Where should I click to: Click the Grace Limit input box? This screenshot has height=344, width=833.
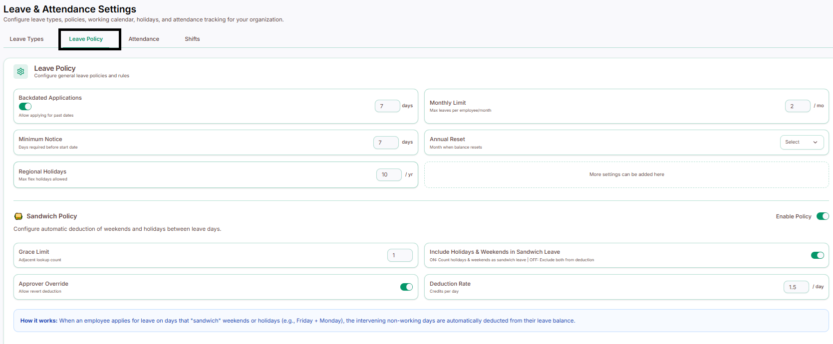coord(400,255)
